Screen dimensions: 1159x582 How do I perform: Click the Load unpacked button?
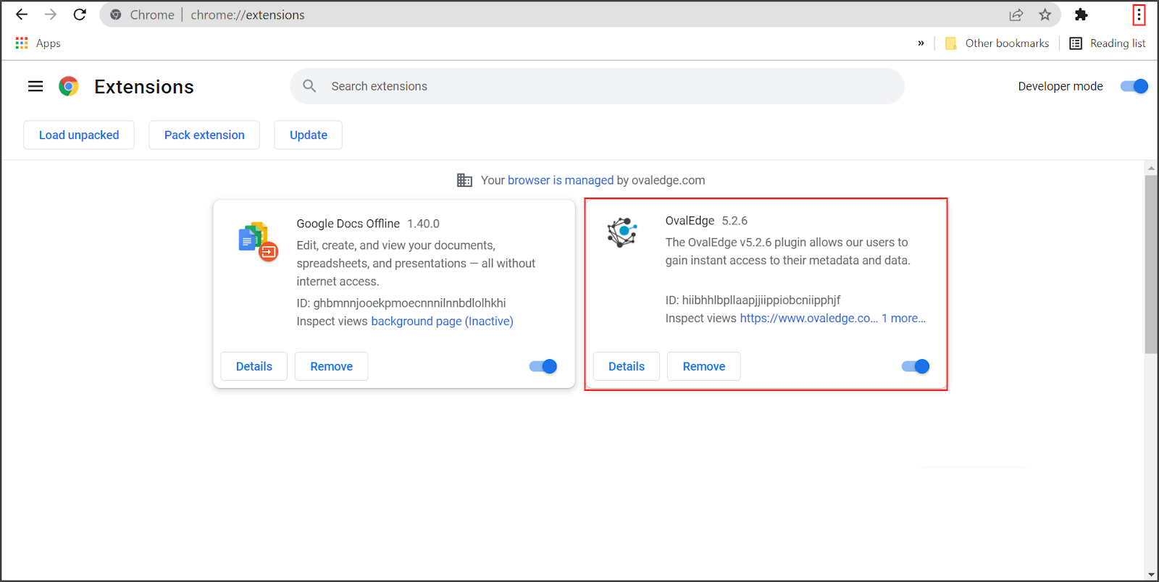tap(79, 135)
